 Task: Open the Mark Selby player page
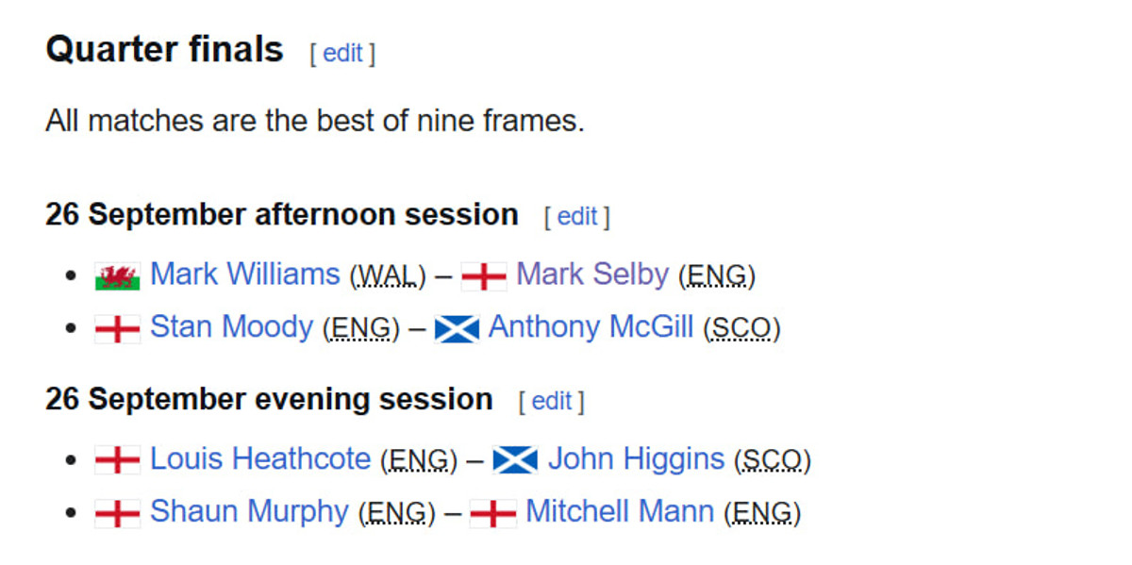pyautogui.click(x=592, y=274)
